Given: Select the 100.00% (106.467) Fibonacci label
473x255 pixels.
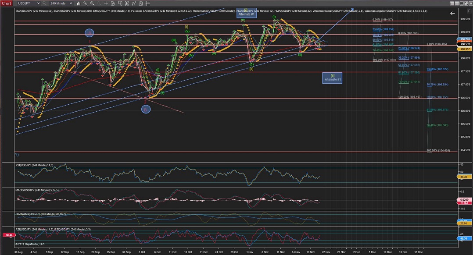Looking at the screenshot, I should (x=410, y=97).
